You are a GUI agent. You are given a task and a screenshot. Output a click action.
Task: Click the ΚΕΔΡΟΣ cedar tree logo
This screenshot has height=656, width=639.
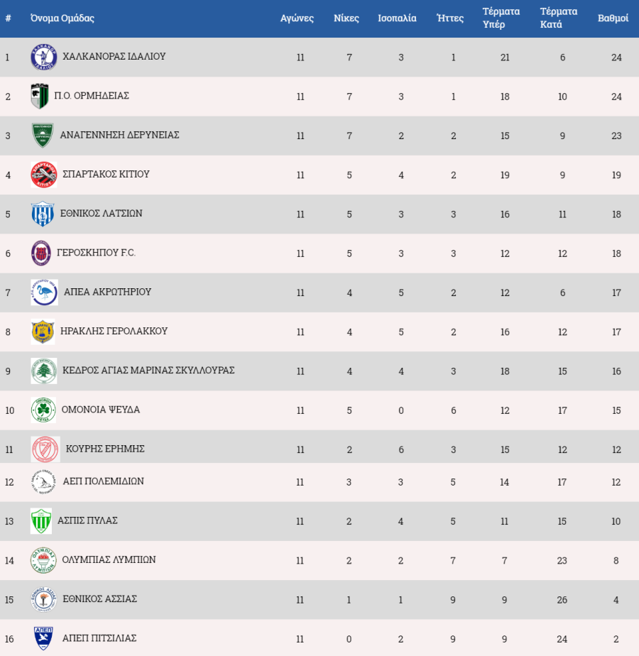coord(44,371)
